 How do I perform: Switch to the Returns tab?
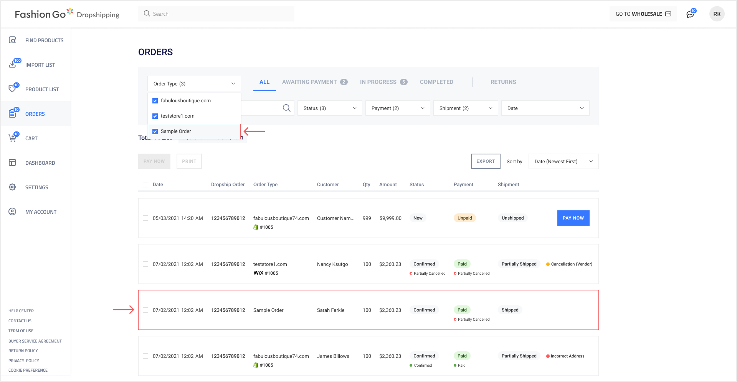coord(503,82)
